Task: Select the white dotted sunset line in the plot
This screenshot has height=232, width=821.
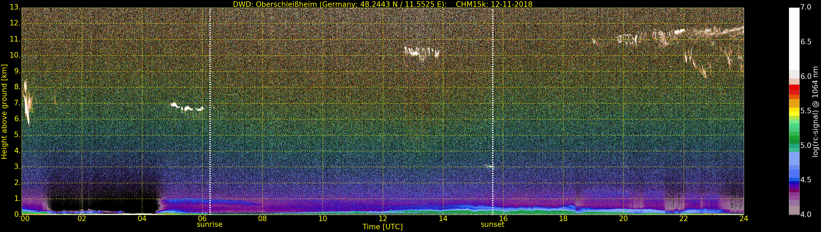Action: tap(493, 111)
